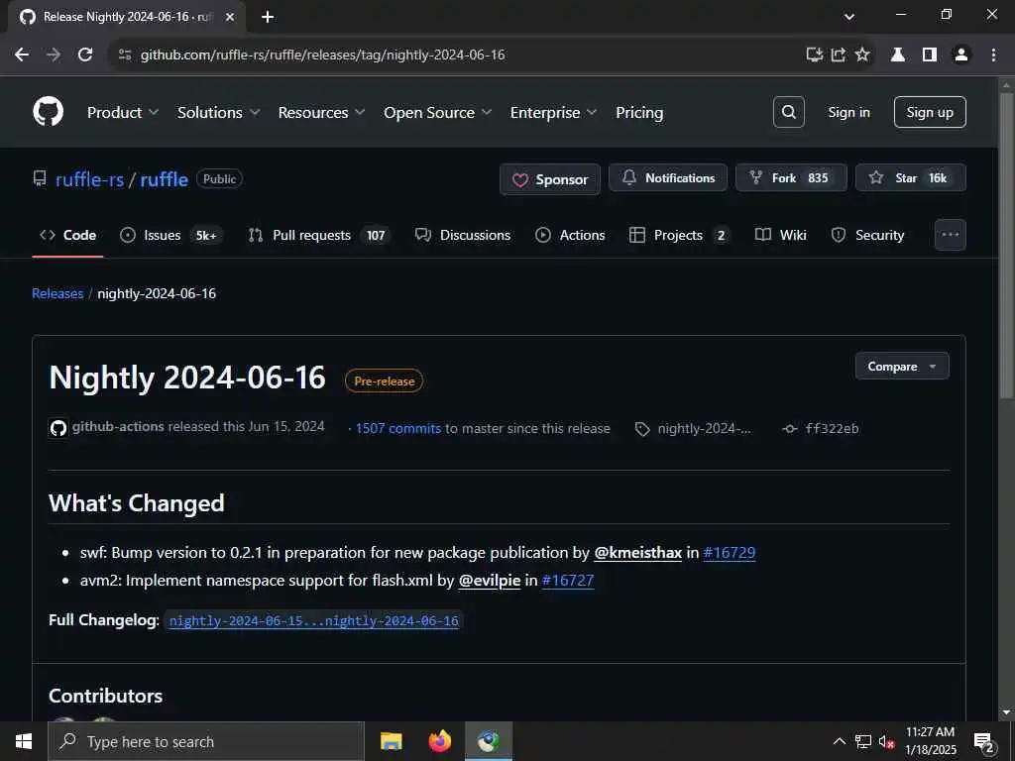Open the 1507 commits link
The image size is (1015, 761).
tap(398, 428)
